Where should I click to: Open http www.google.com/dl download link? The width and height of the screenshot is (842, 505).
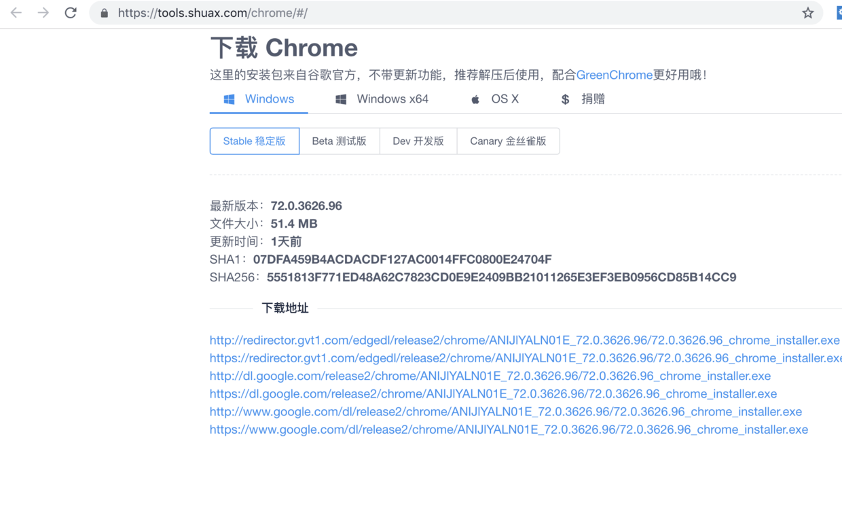pyautogui.click(x=506, y=412)
